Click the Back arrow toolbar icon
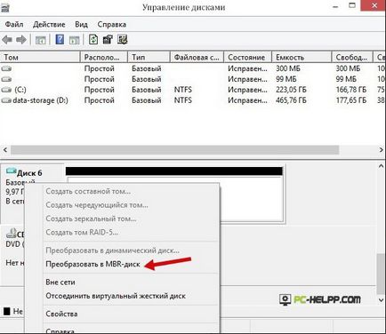386x334 pixels. coord(7,39)
